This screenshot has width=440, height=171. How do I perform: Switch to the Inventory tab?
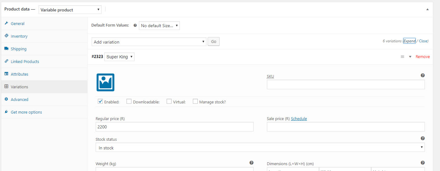pyautogui.click(x=19, y=36)
